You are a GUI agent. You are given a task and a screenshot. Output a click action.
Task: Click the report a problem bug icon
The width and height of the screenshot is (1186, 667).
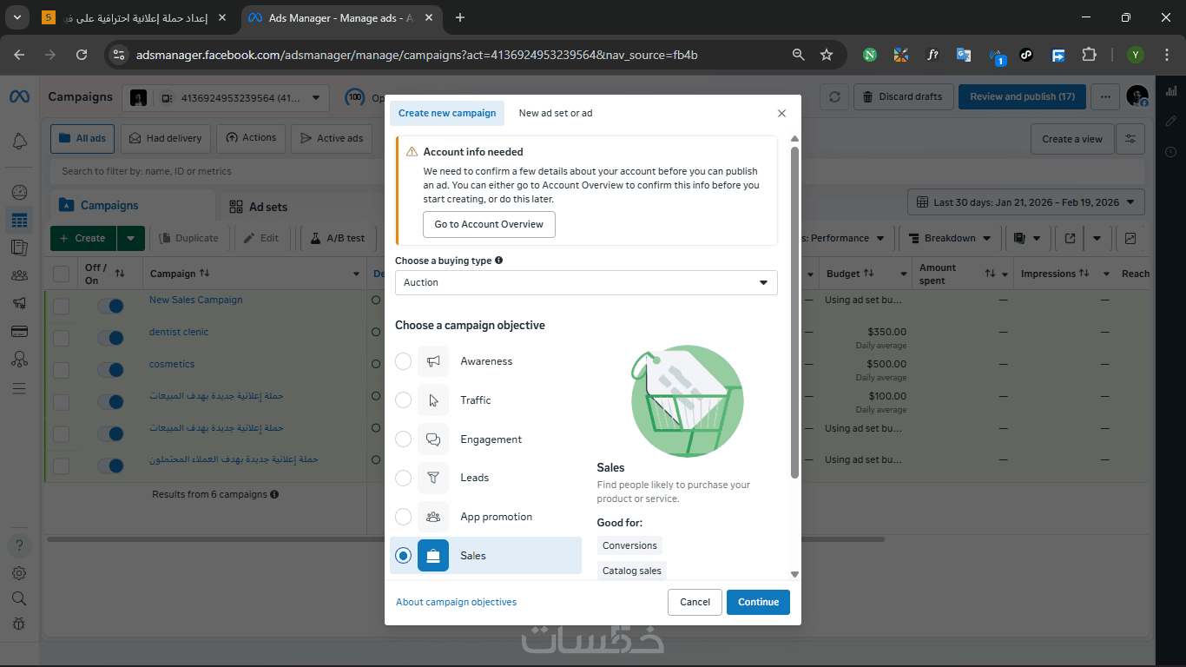click(19, 624)
